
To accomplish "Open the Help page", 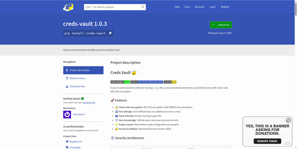I will point(177,7).
